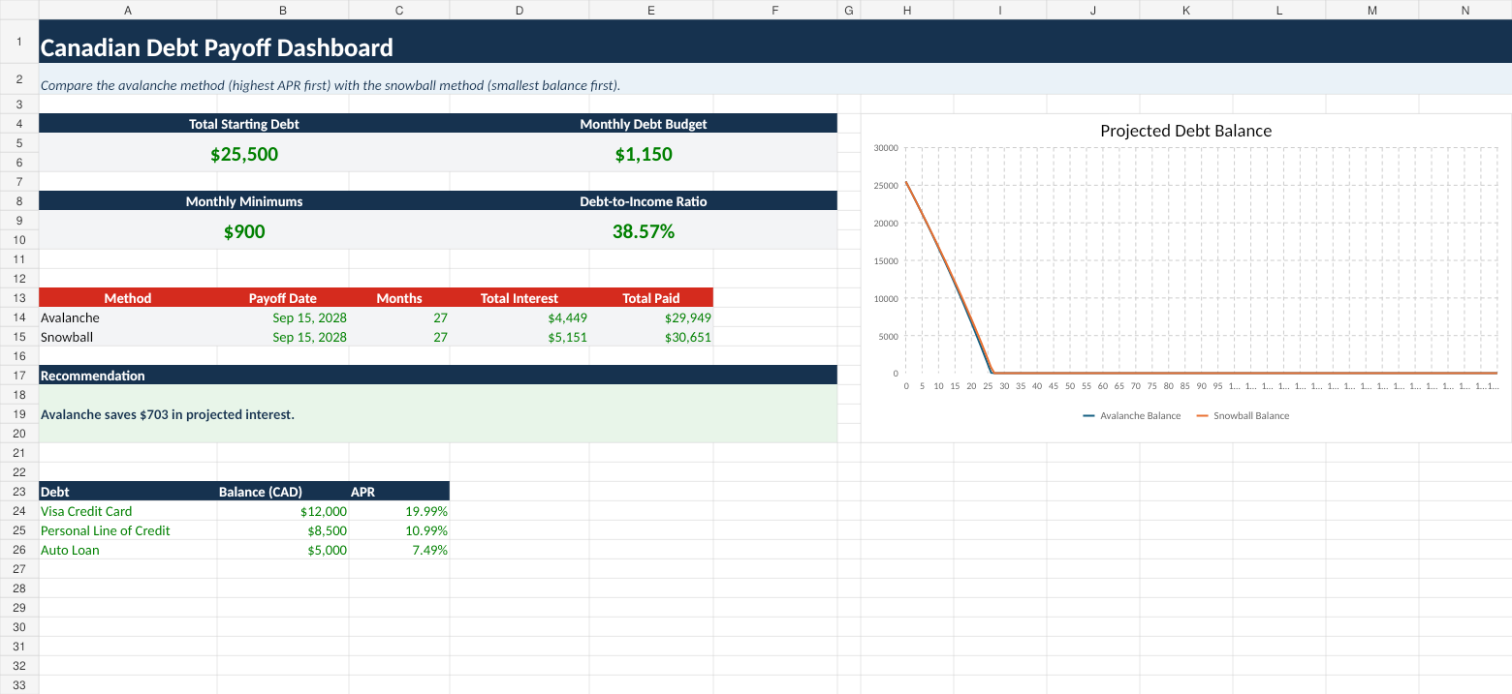Select the Recommendation header cell
The height and width of the screenshot is (694, 1512).
[x=438, y=376]
